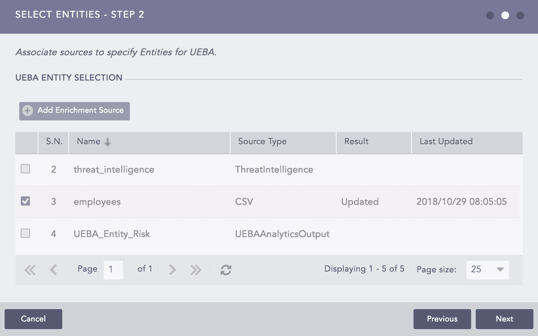
Task: Click inside the Page number input field
Action: [113, 270]
